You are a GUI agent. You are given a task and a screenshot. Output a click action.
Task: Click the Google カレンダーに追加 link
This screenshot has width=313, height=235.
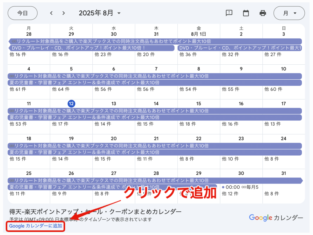tap(35, 226)
